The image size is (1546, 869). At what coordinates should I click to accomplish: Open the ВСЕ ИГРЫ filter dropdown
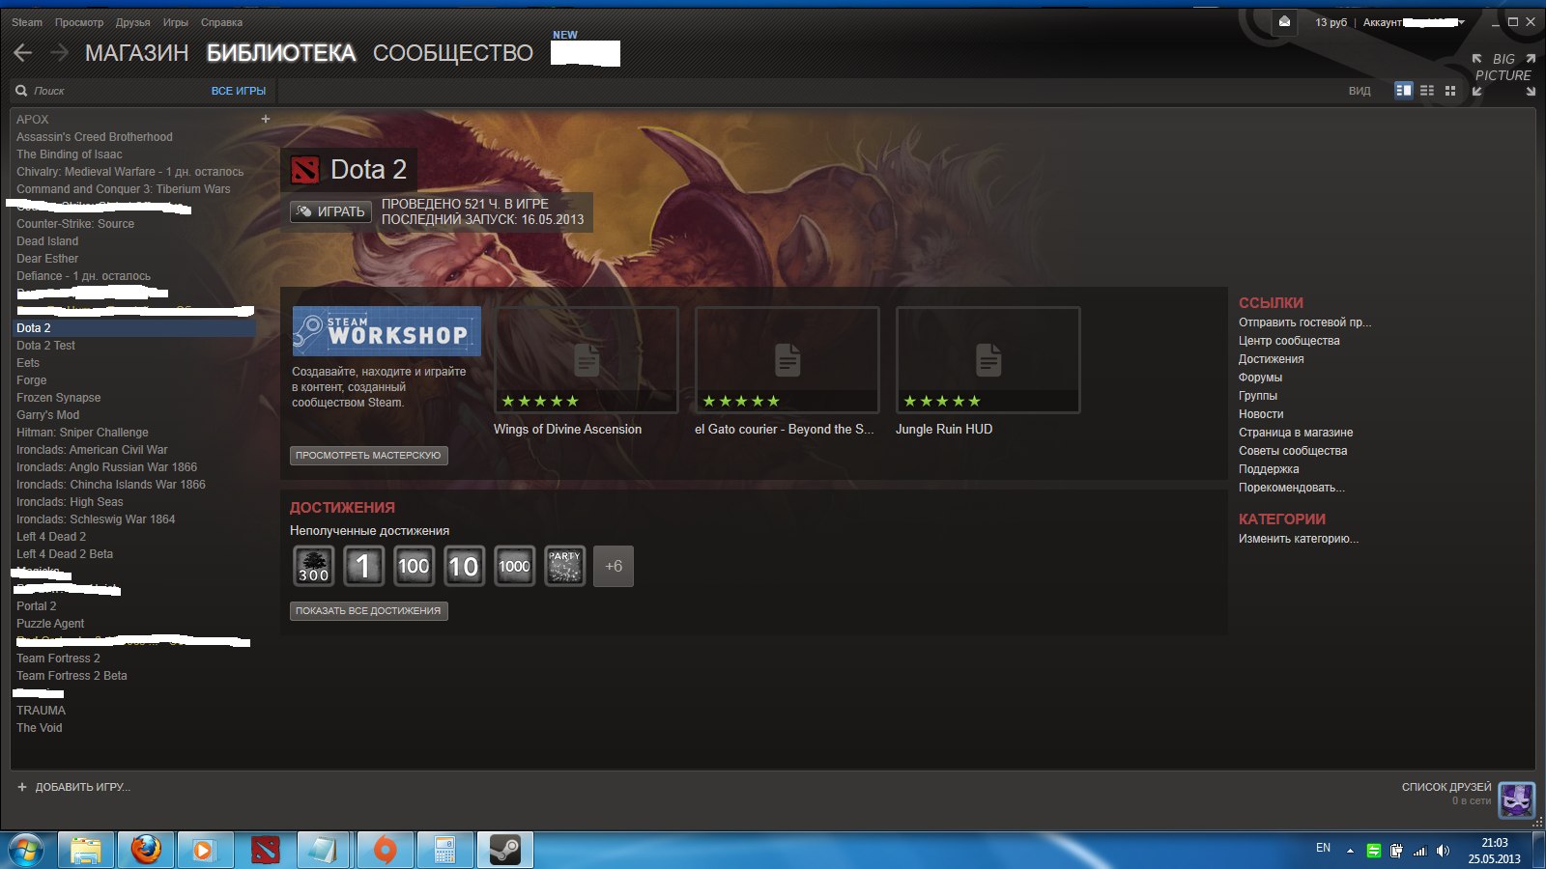click(x=238, y=91)
